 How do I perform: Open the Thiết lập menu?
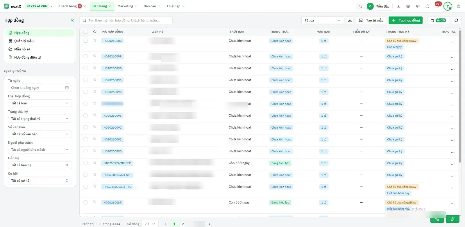pyautogui.click(x=176, y=6)
